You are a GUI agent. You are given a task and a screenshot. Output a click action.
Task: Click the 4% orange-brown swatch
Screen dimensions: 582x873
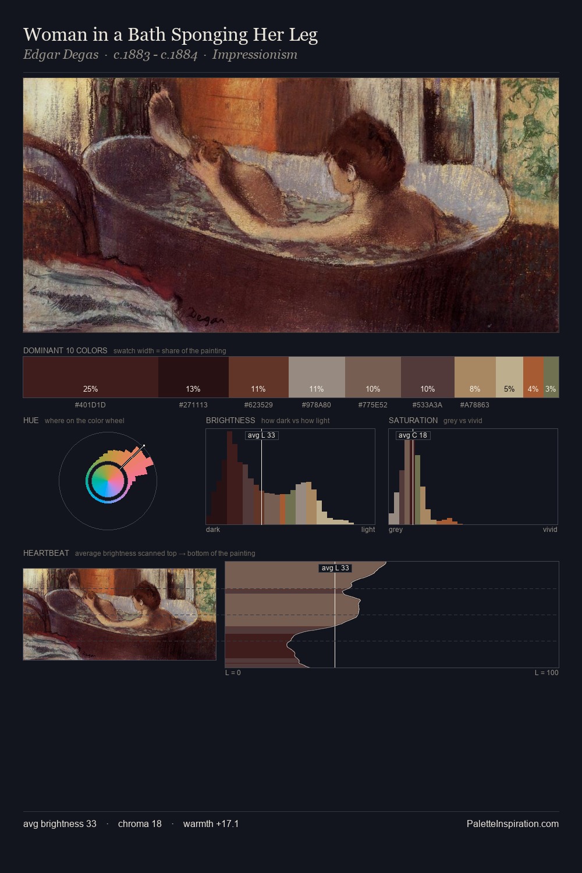coord(533,377)
